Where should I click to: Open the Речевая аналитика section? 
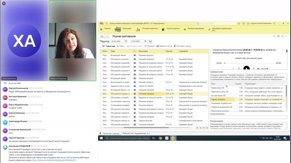point(150,29)
